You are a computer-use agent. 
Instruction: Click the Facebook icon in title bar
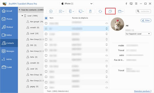click(x=126, y=4)
